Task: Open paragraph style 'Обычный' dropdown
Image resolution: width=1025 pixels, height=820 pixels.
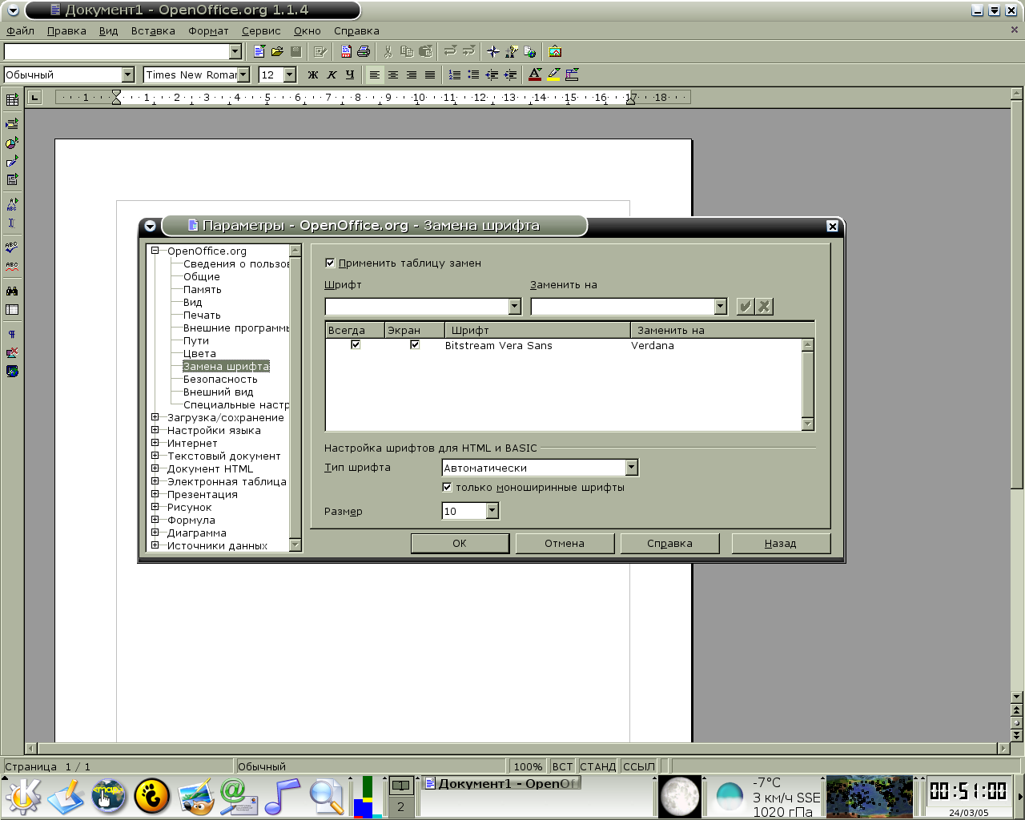Action: click(x=127, y=74)
